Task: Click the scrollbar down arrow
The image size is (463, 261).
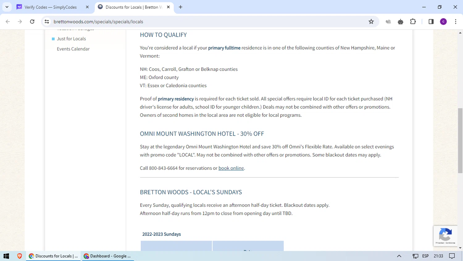Action: [x=460, y=248]
